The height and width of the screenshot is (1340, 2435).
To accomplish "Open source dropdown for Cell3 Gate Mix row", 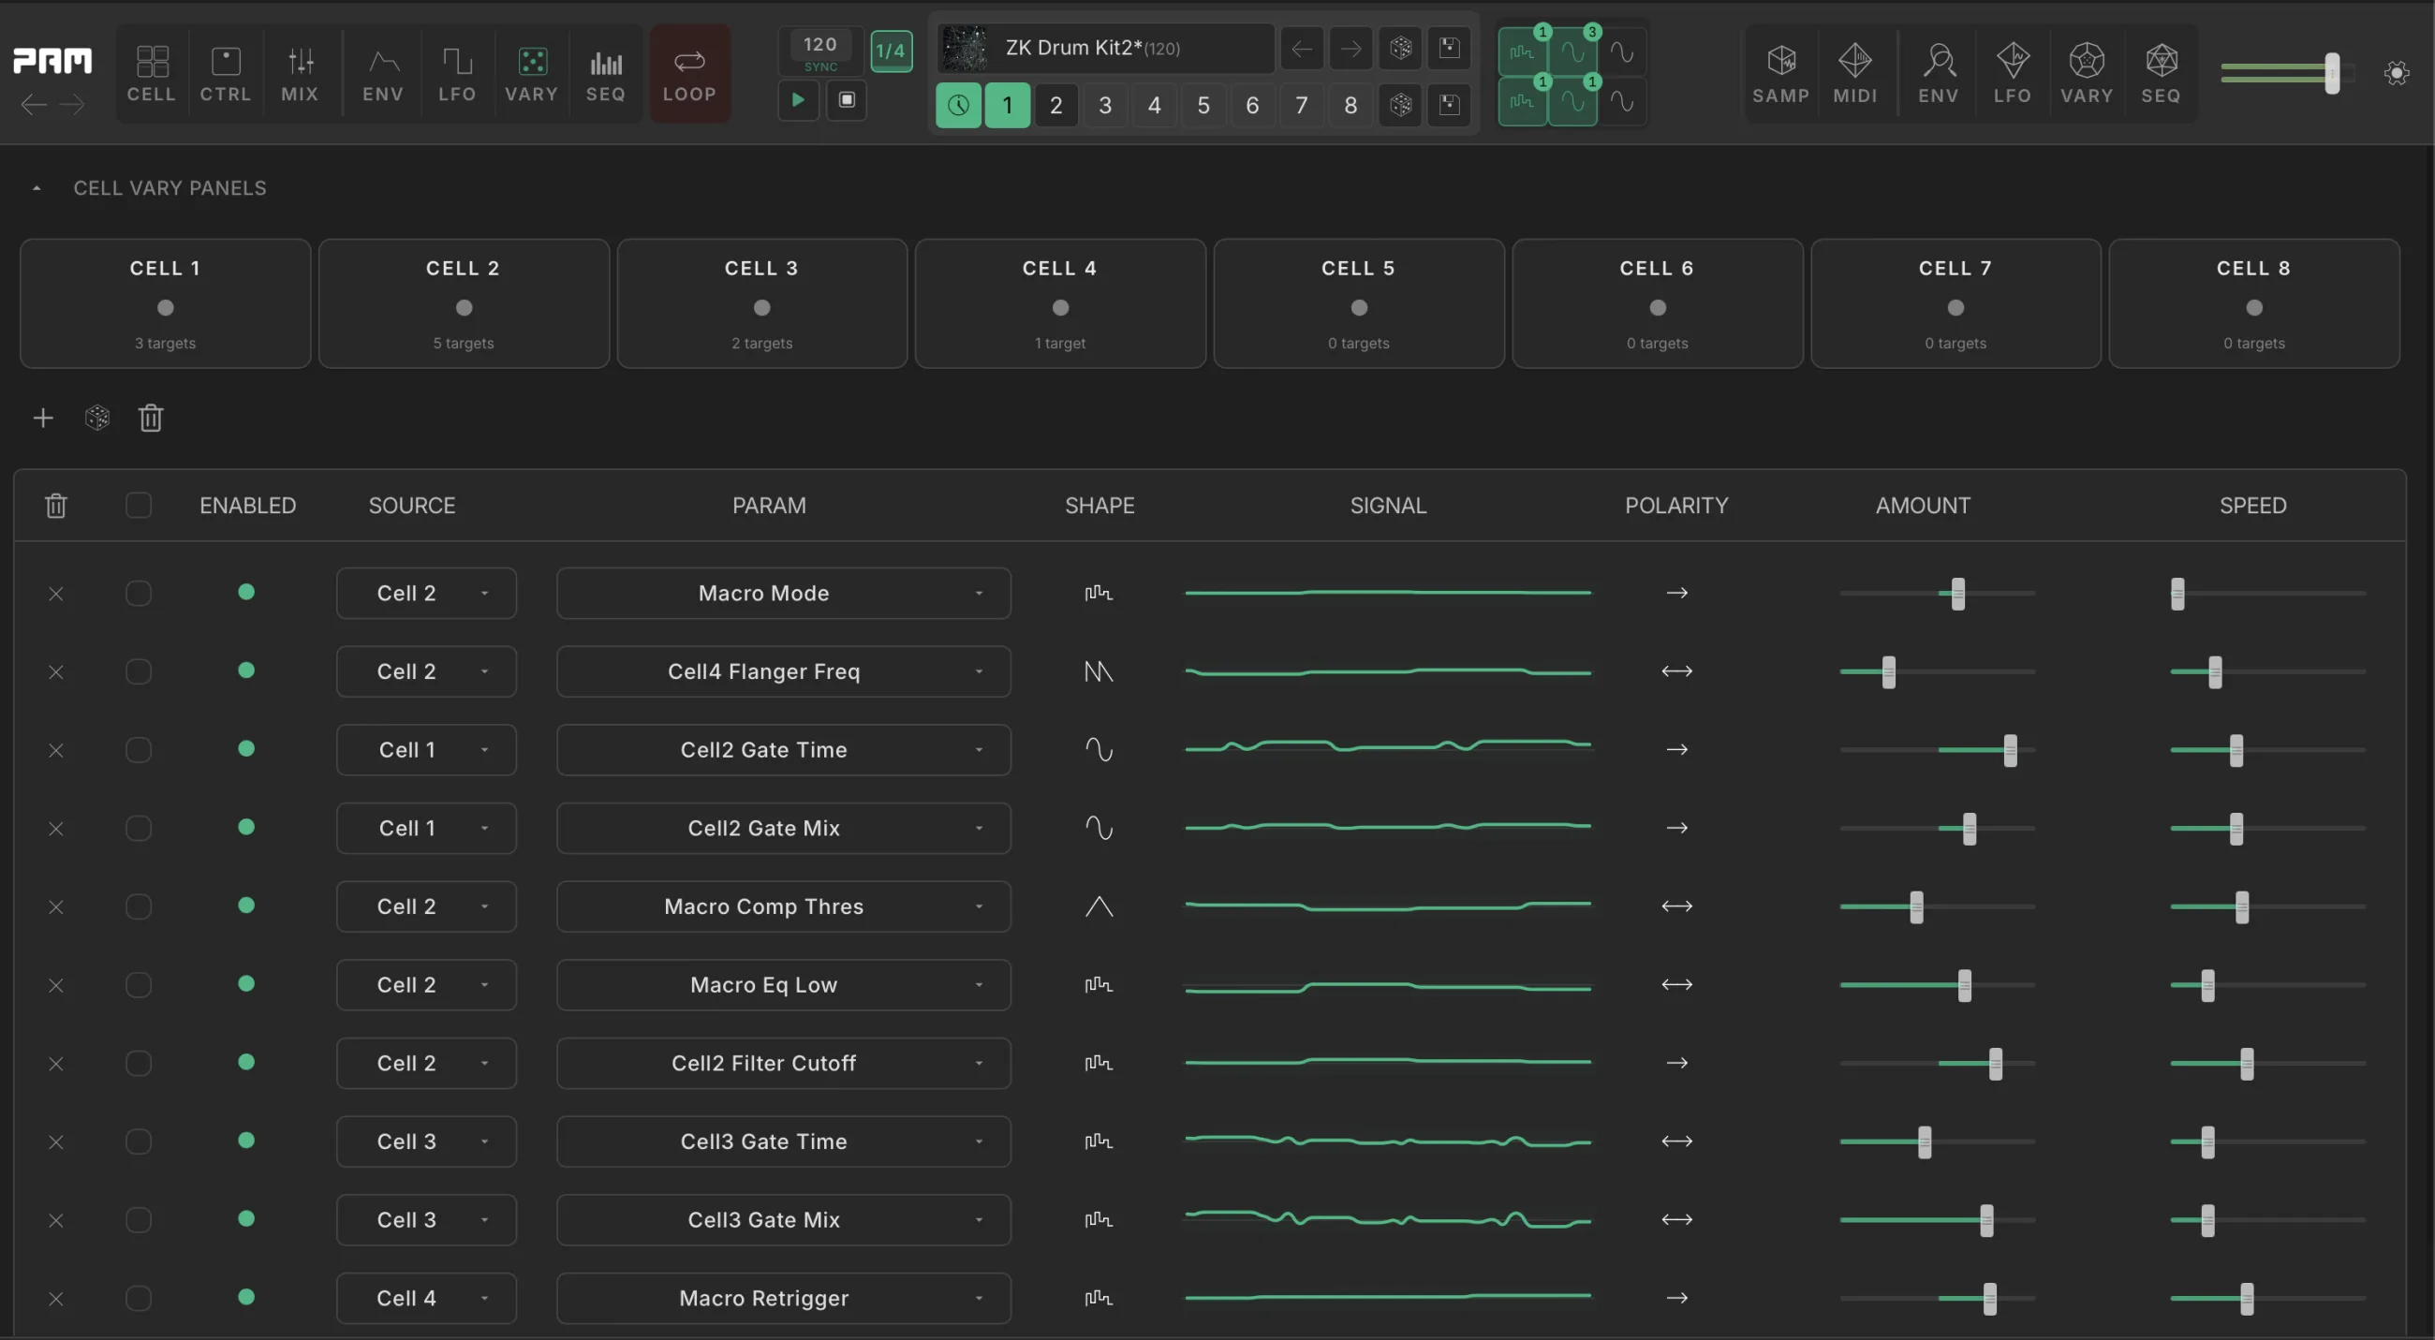I will pos(426,1220).
